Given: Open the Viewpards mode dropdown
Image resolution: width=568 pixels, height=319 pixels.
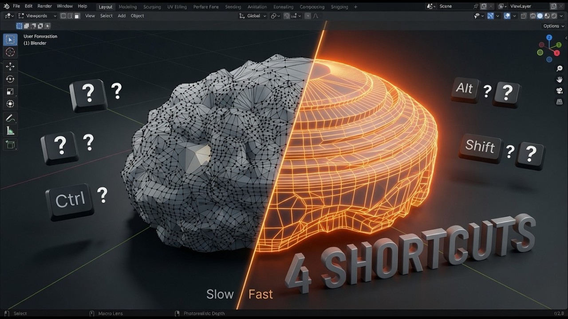Looking at the screenshot, I should [37, 16].
